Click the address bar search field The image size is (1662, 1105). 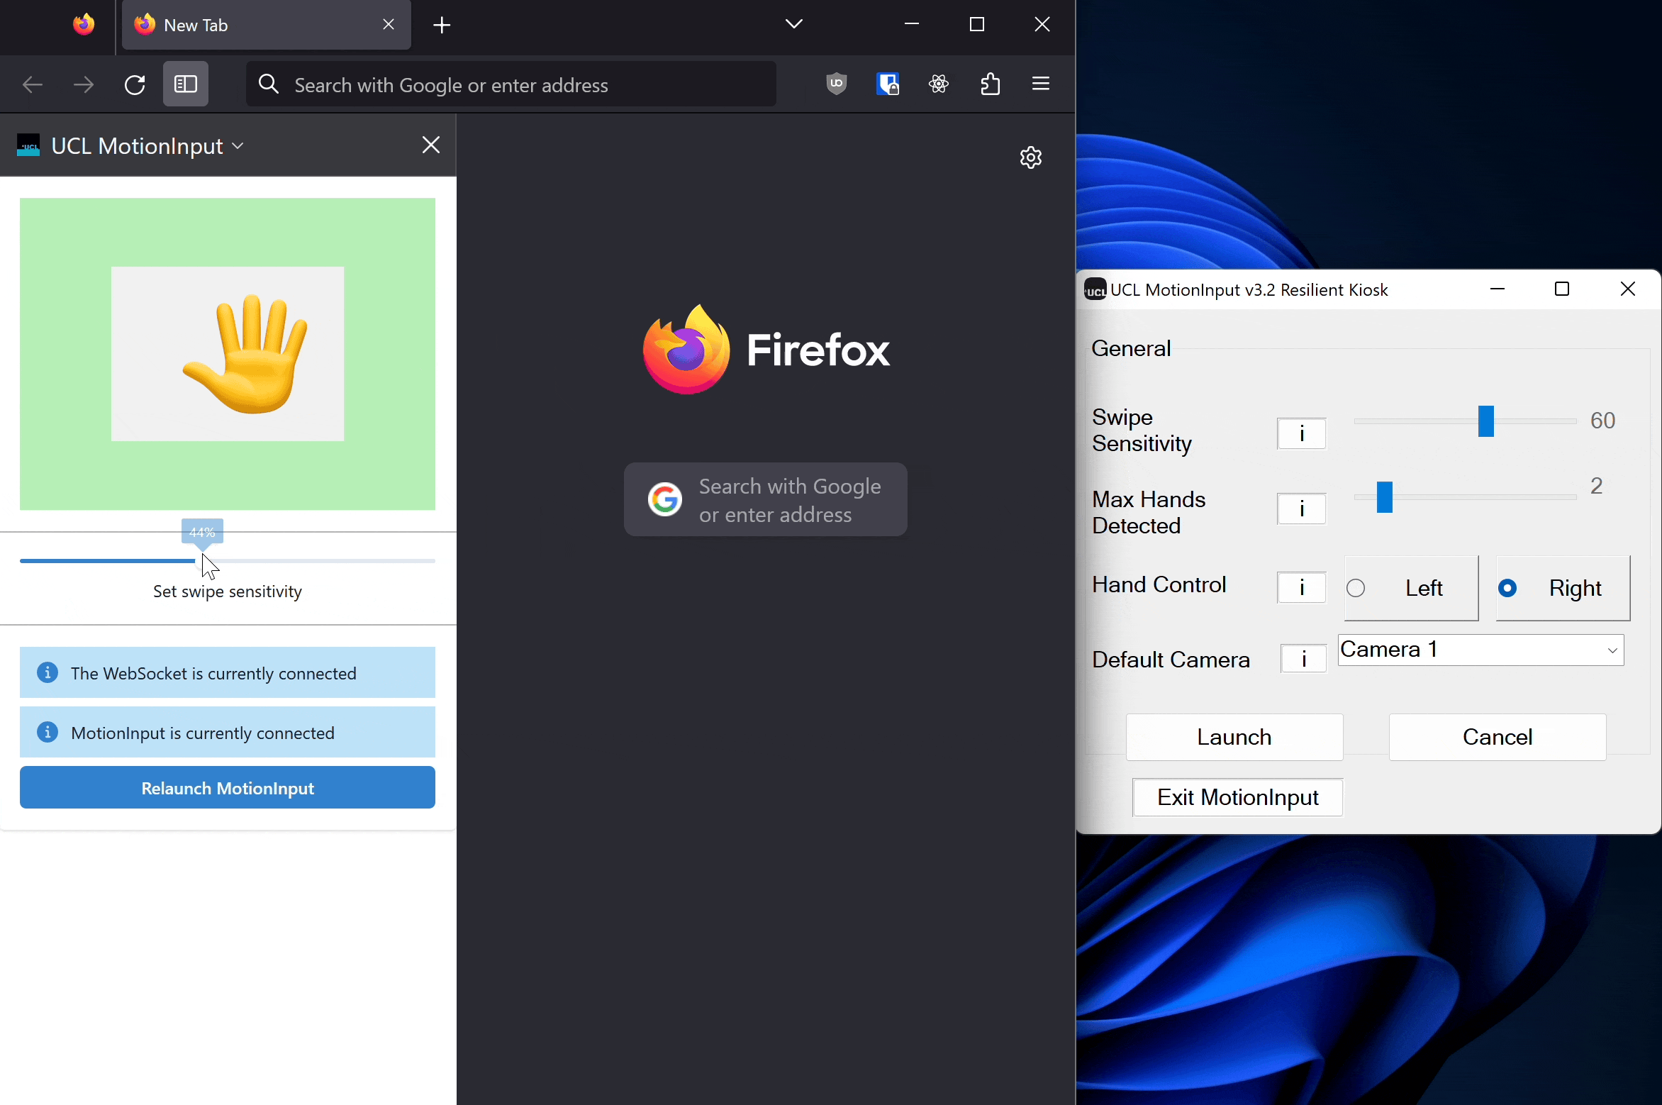tap(511, 85)
